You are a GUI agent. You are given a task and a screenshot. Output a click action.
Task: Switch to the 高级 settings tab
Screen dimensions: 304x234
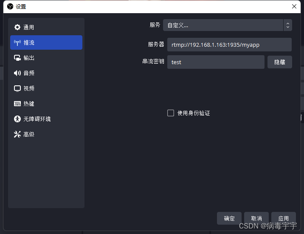[x=46, y=134]
